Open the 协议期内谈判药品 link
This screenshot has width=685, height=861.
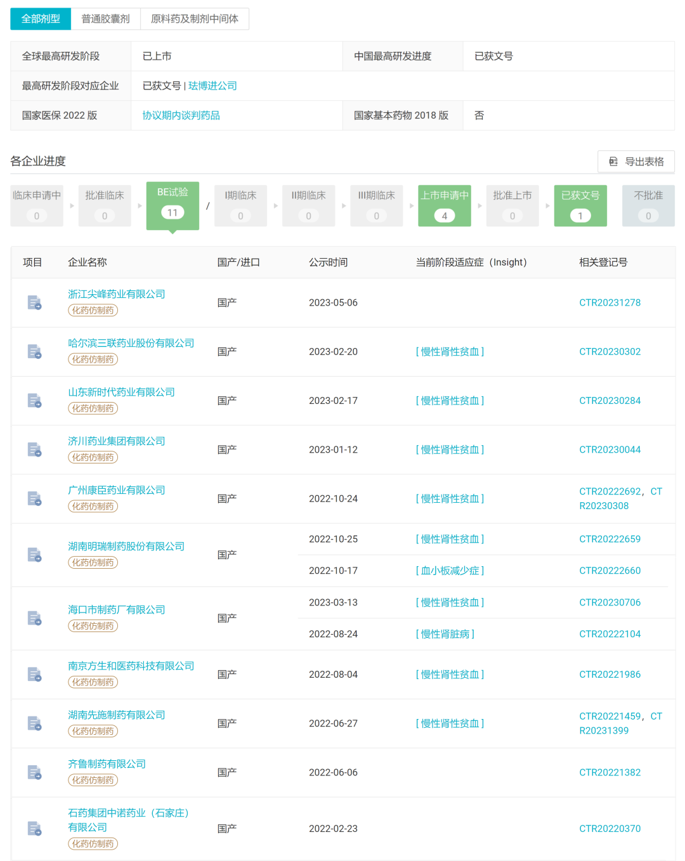pyautogui.click(x=181, y=115)
